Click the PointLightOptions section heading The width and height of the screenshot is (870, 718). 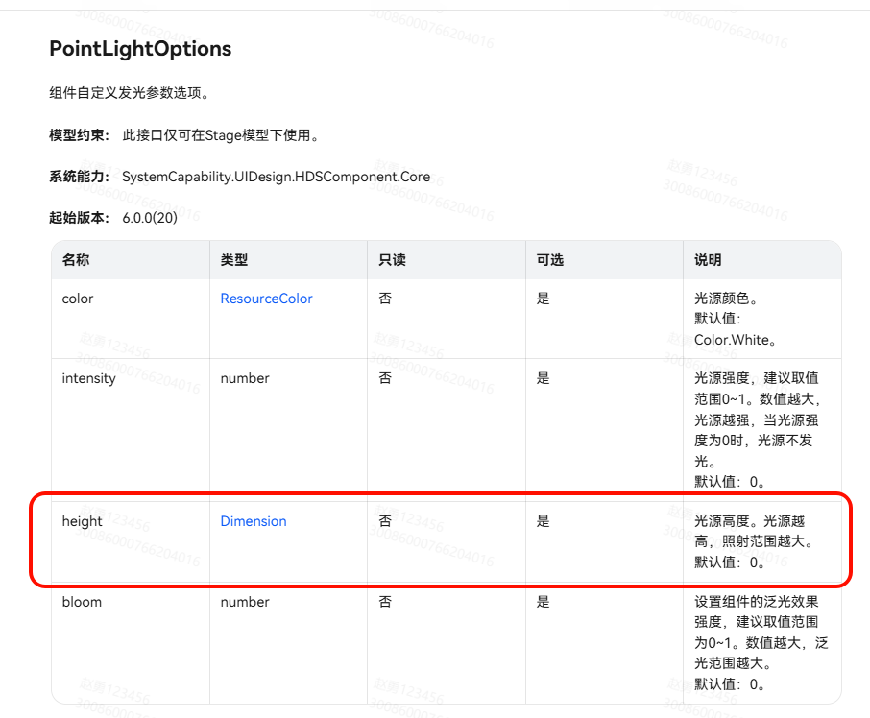[140, 49]
